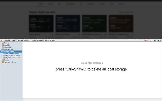Show console drawer icon
The width and height of the screenshot is (162, 101).
click(x=152, y=40)
